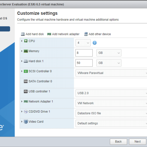Click the SCSI Controller 0 label

[x=40, y=71]
